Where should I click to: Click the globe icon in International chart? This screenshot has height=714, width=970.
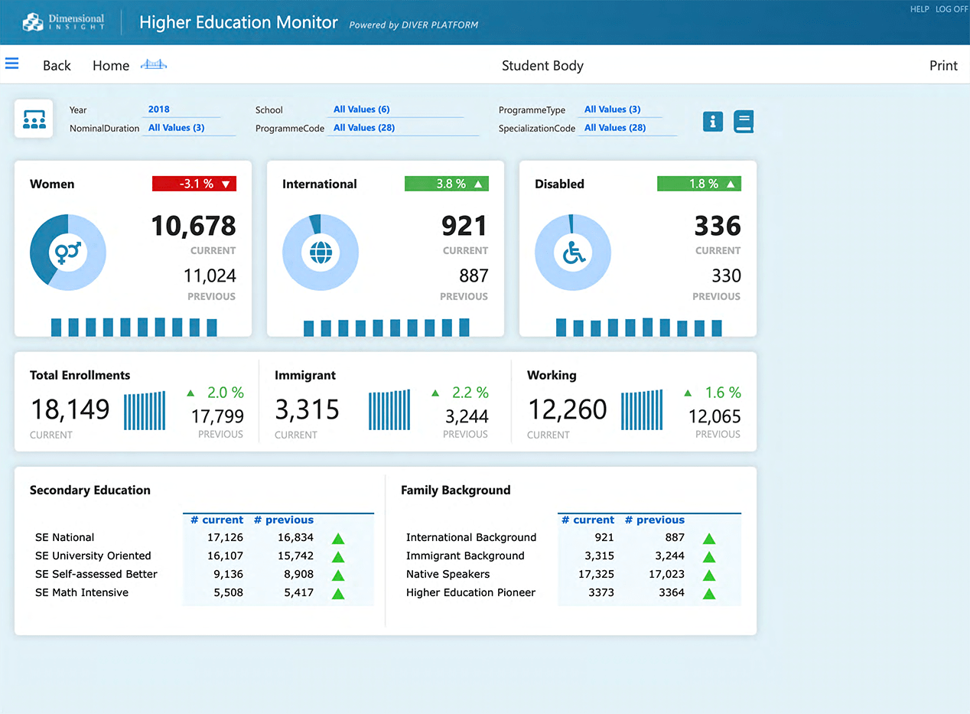click(x=321, y=252)
